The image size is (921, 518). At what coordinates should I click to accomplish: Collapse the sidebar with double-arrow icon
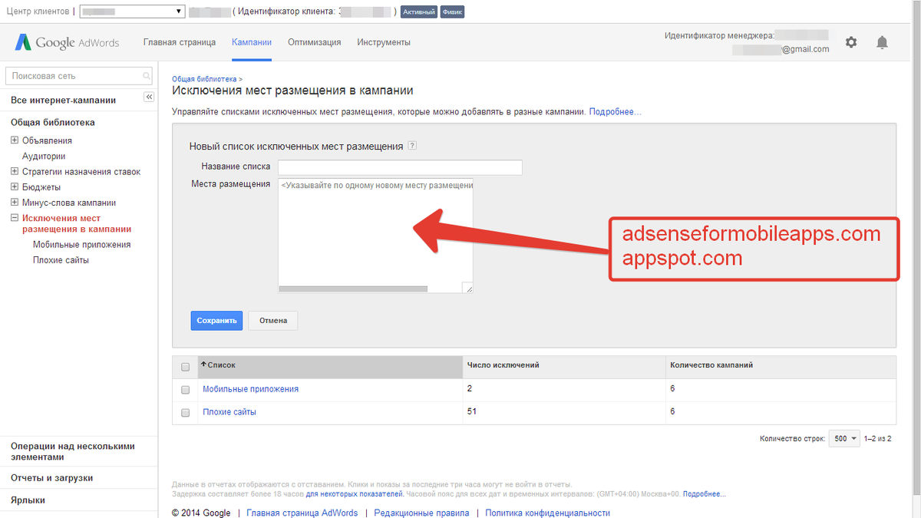150,97
